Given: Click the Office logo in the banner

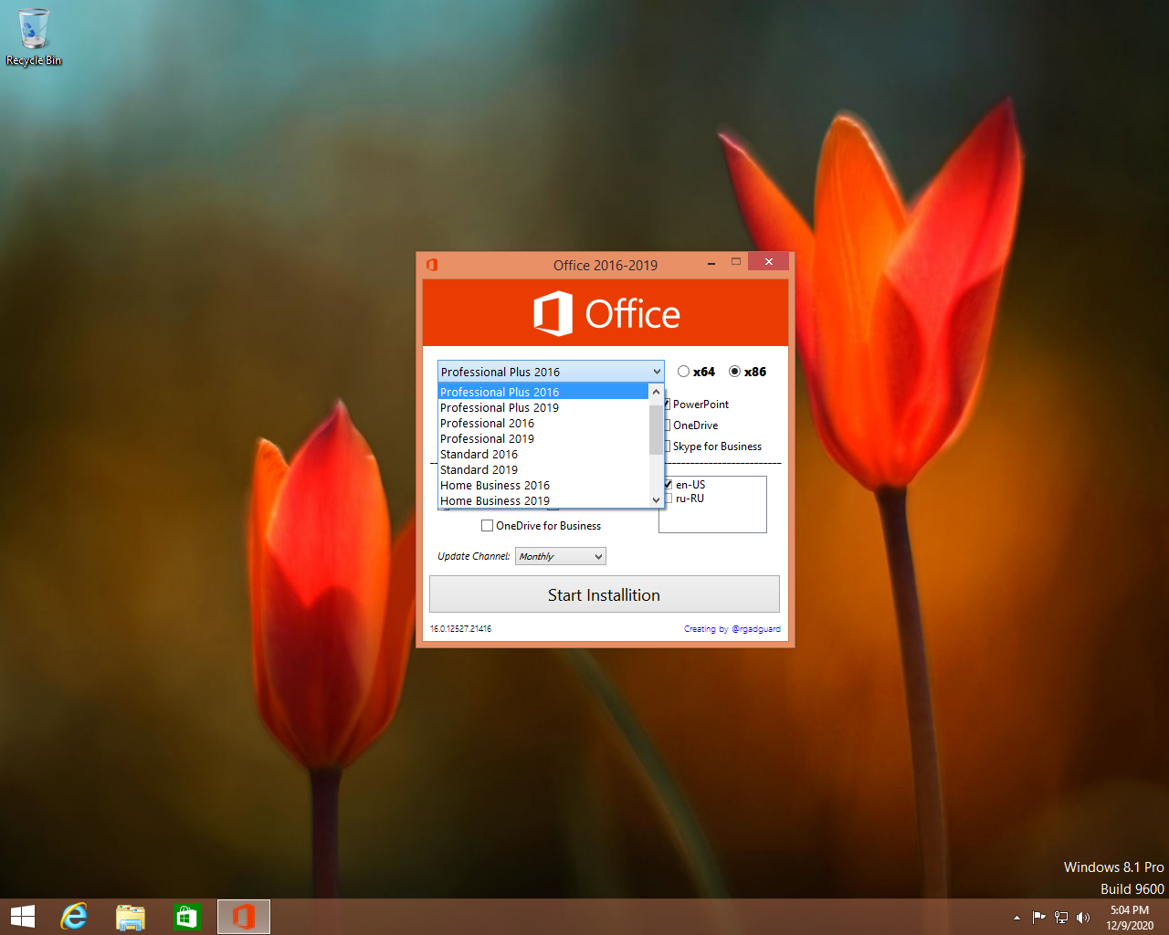Looking at the screenshot, I should 606,314.
